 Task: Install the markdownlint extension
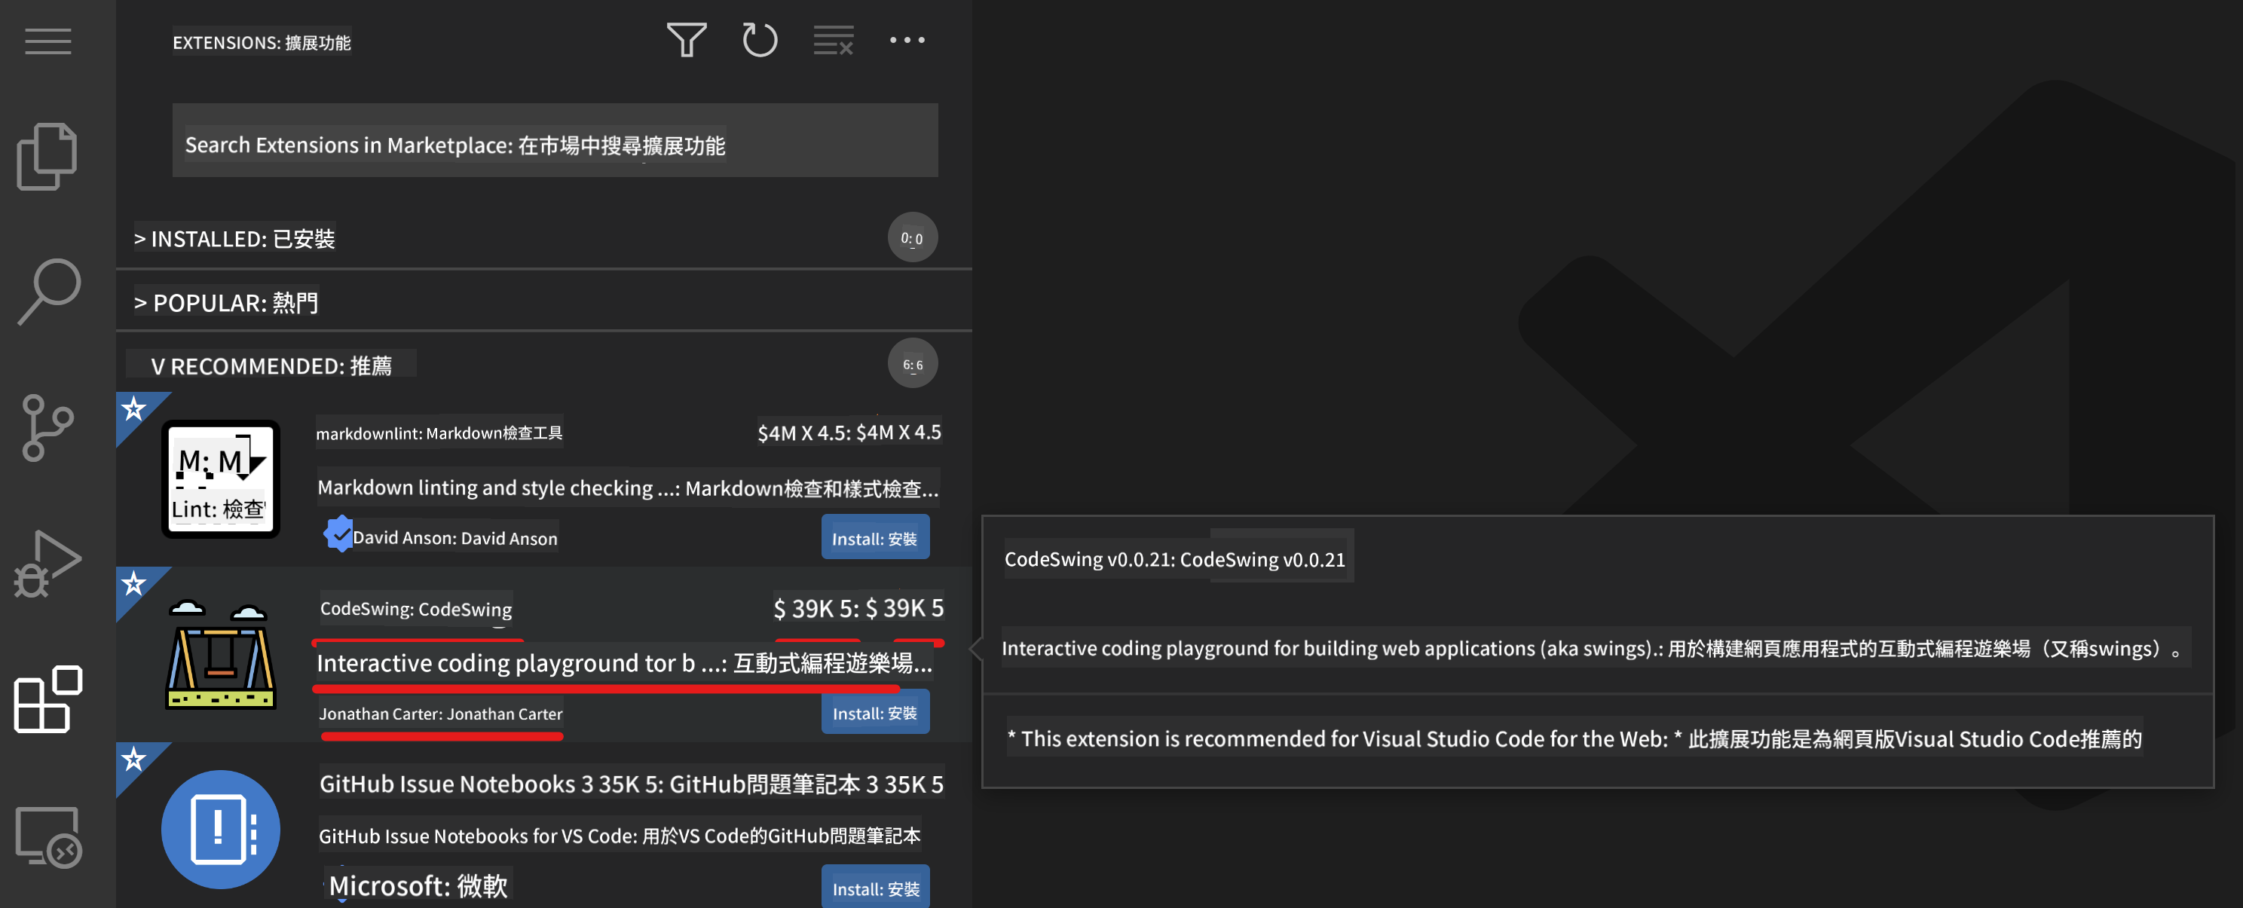coord(875,538)
